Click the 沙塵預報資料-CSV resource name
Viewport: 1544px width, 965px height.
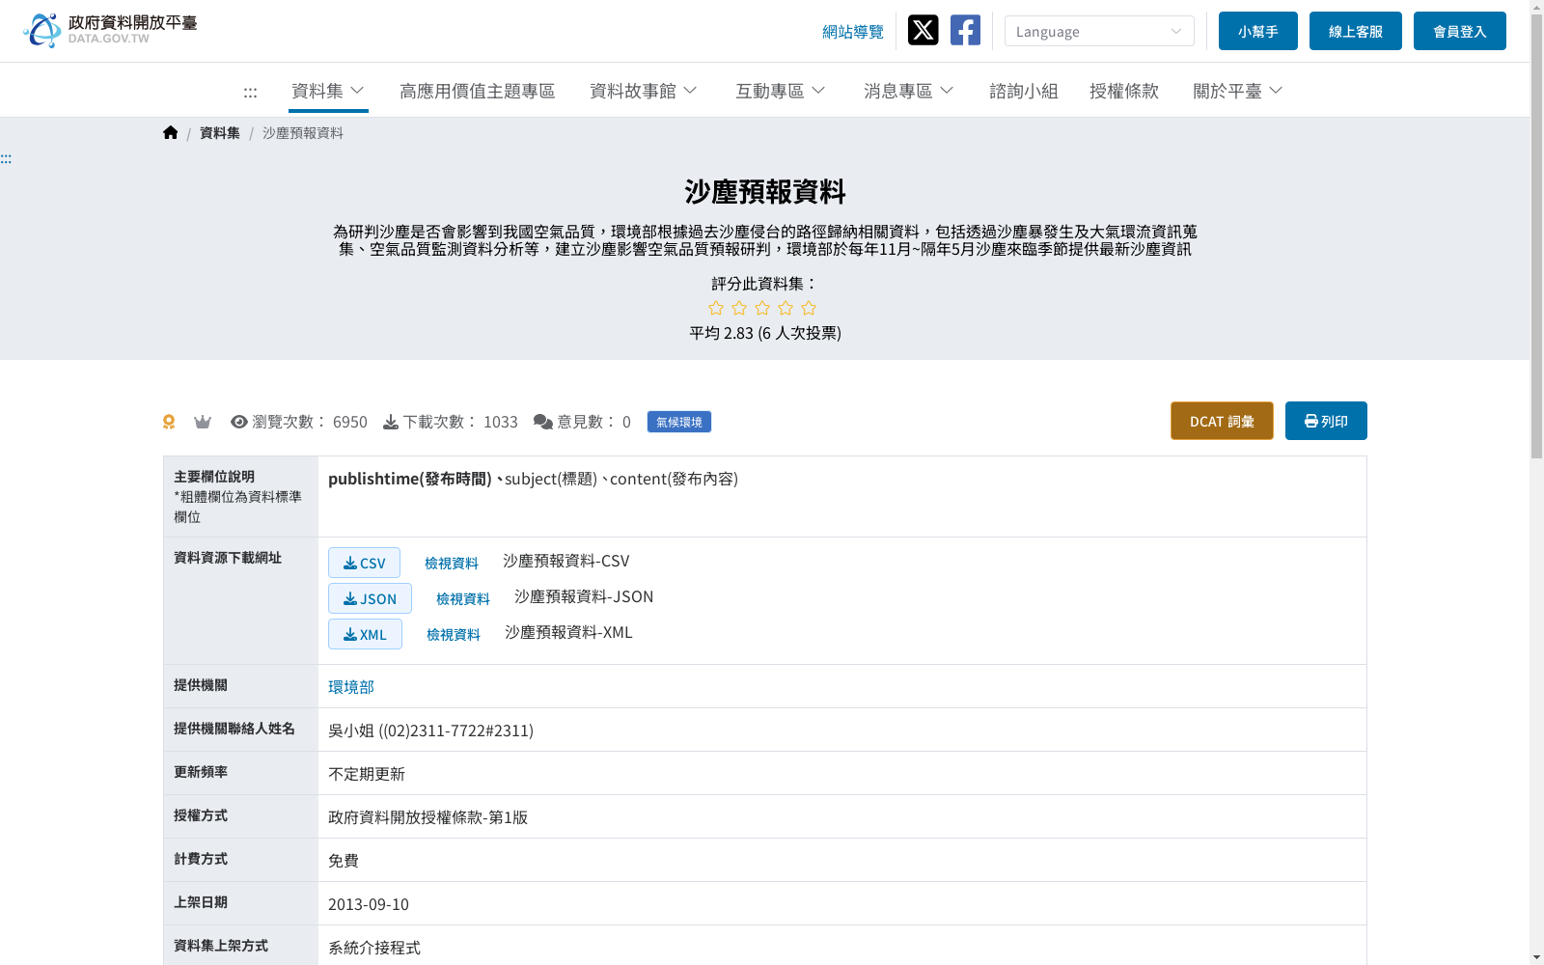coord(566,561)
